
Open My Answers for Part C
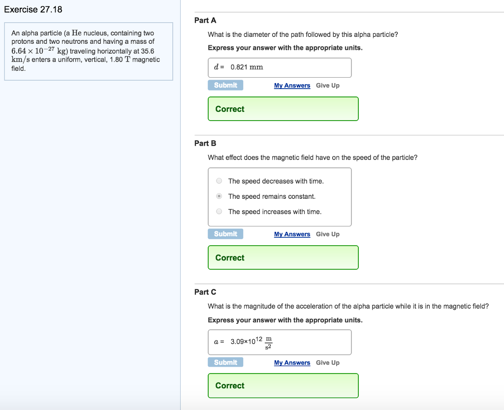pyautogui.click(x=292, y=362)
